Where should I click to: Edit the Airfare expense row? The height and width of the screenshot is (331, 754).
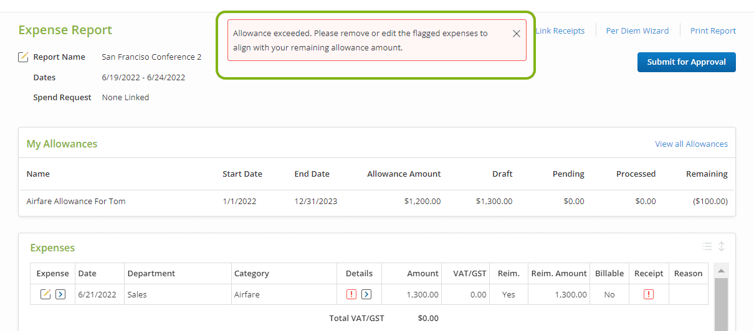pyautogui.click(x=45, y=294)
